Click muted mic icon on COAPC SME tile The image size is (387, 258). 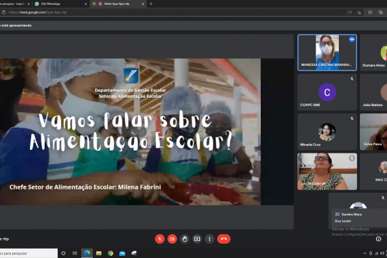tap(352, 79)
